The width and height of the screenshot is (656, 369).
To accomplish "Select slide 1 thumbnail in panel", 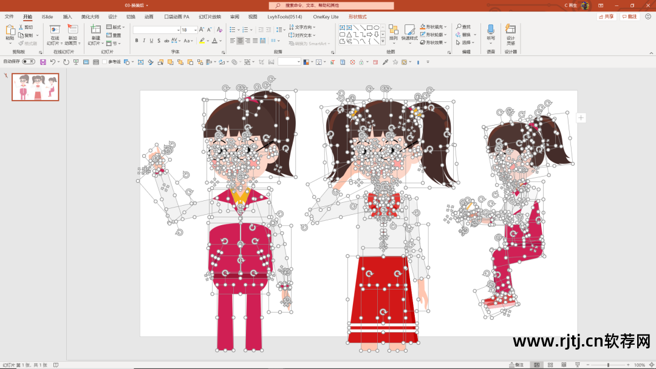I will tap(36, 87).
